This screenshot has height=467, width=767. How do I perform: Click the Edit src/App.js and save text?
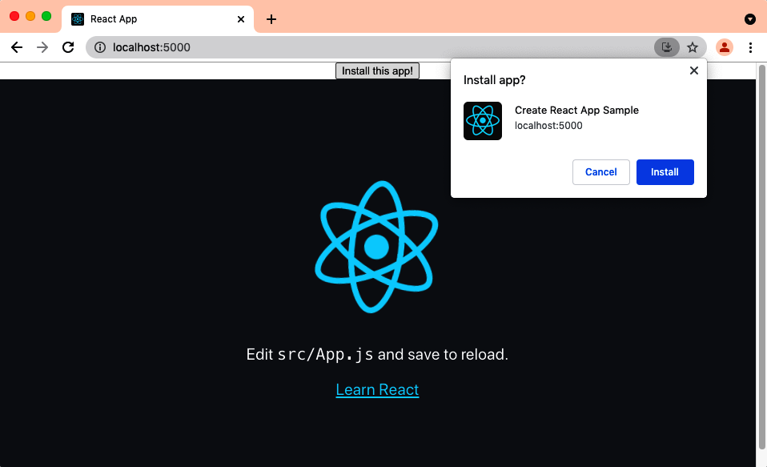pos(377,354)
